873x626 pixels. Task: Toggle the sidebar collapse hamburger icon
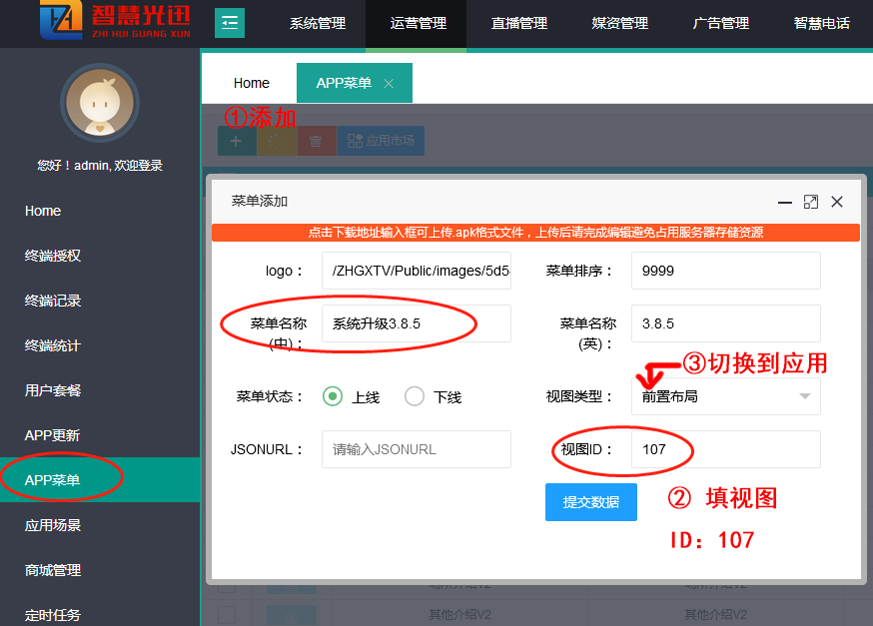click(x=230, y=22)
